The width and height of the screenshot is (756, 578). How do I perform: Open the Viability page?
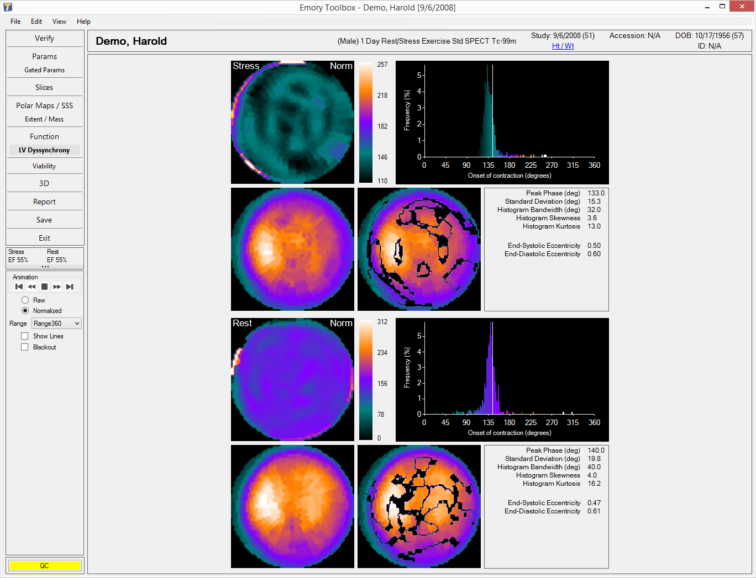point(44,166)
